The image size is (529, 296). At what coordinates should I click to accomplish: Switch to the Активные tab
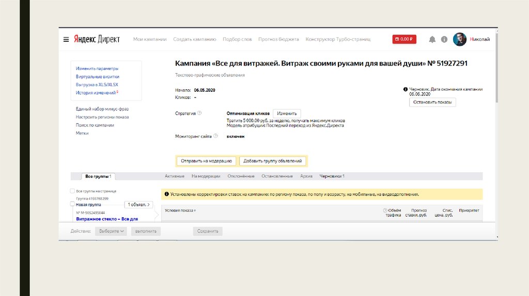pos(175,176)
